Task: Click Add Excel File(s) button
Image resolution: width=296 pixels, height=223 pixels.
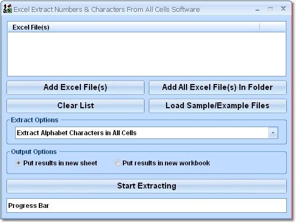Action: pos(75,88)
